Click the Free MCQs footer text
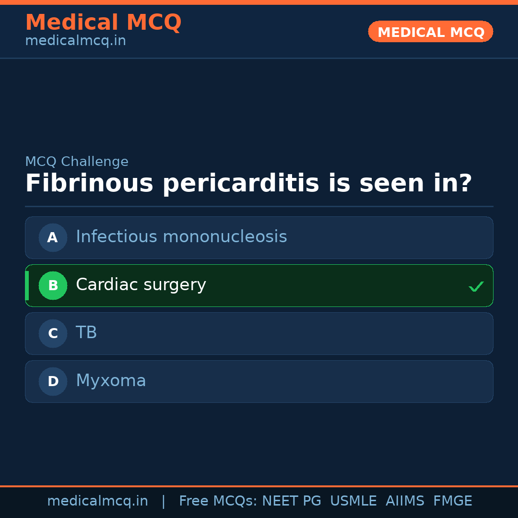The height and width of the screenshot is (518, 518). pyautogui.click(x=218, y=501)
